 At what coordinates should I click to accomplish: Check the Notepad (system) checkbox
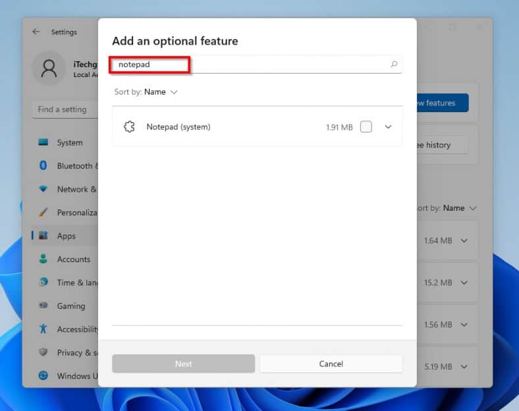pos(366,126)
